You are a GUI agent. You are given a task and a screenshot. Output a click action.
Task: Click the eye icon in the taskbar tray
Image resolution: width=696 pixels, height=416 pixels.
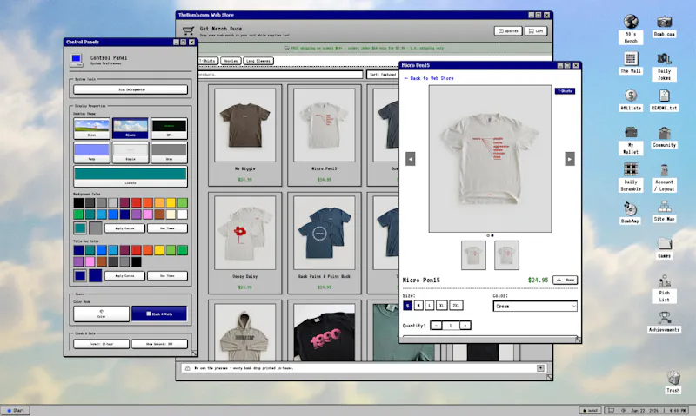623,411
